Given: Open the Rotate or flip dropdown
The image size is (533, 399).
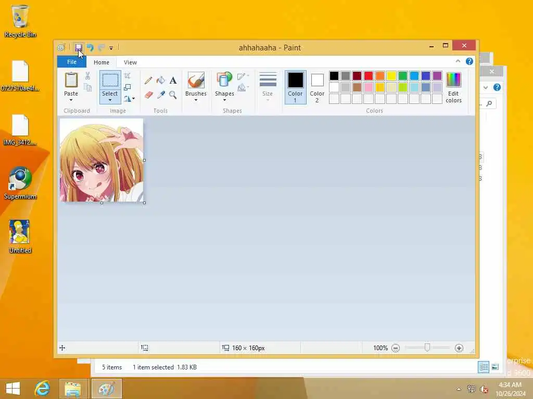Looking at the screenshot, I should [129, 99].
